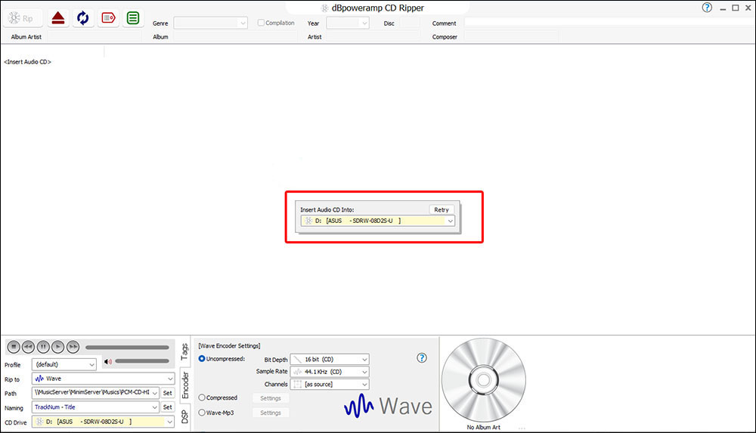The width and height of the screenshot is (756, 433).
Task: Click the blue Refresh disc icon
Action: [x=82, y=17]
